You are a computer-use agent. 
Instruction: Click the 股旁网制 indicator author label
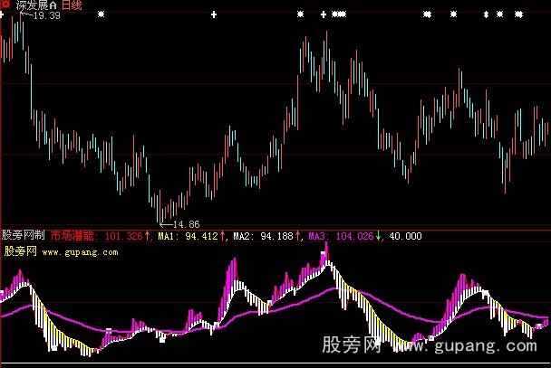pyautogui.click(x=24, y=237)
